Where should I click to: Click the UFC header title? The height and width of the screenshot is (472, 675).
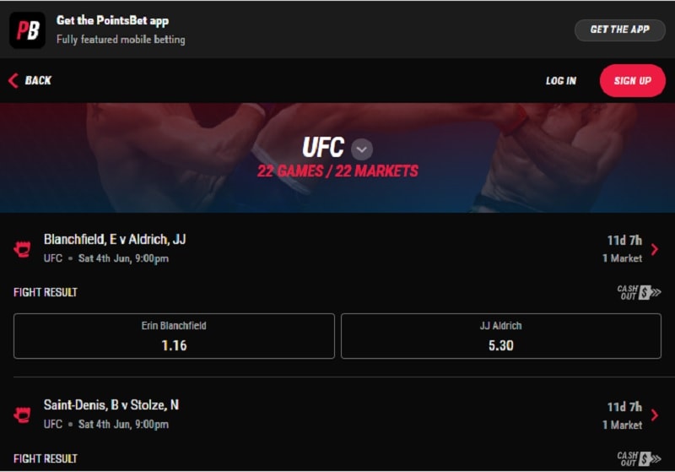(x=323, y=147)
